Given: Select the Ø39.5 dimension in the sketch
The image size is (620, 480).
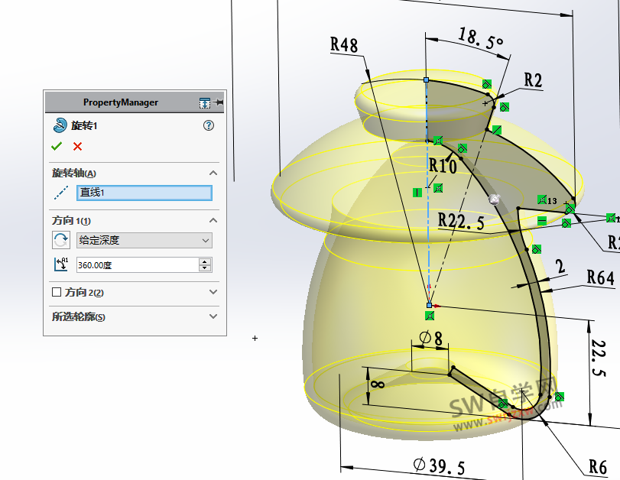Looking at the screenshot, I should pyautogui.click(x=438, y=465).
